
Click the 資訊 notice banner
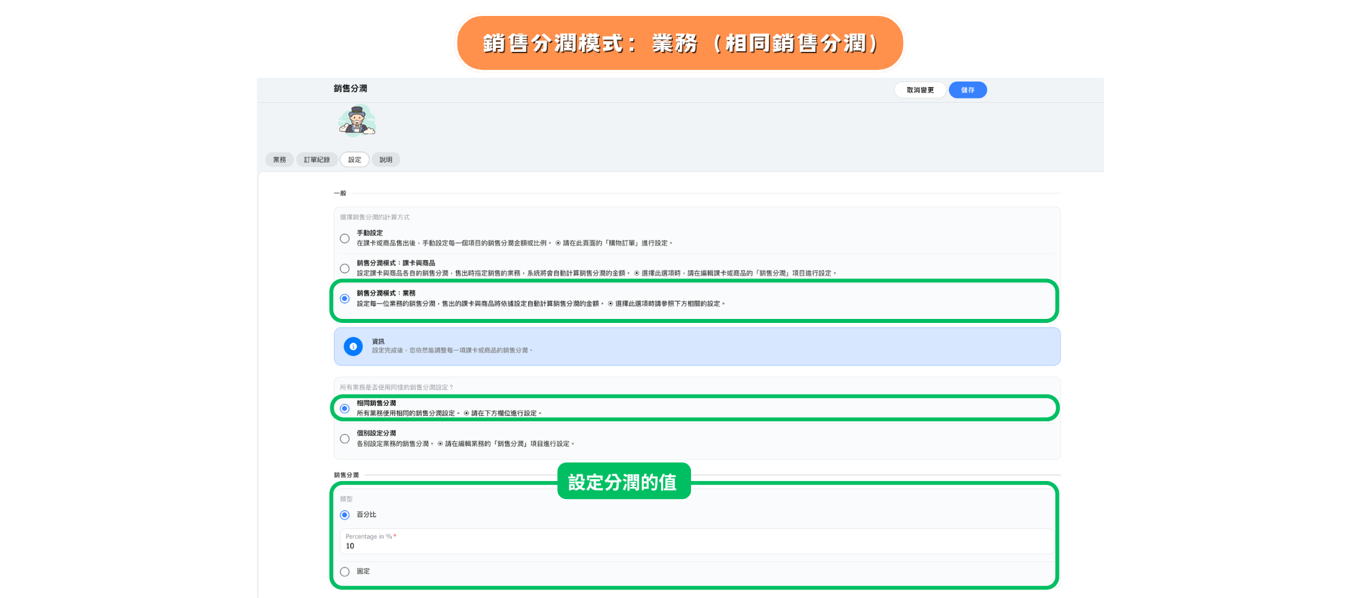696,346
